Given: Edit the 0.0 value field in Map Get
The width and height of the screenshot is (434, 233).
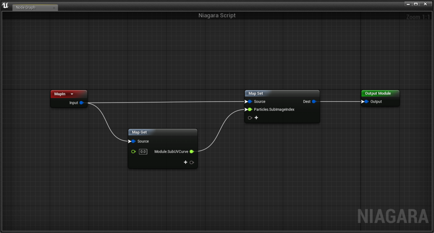Looking at the screenshot, I should (143, 152).
